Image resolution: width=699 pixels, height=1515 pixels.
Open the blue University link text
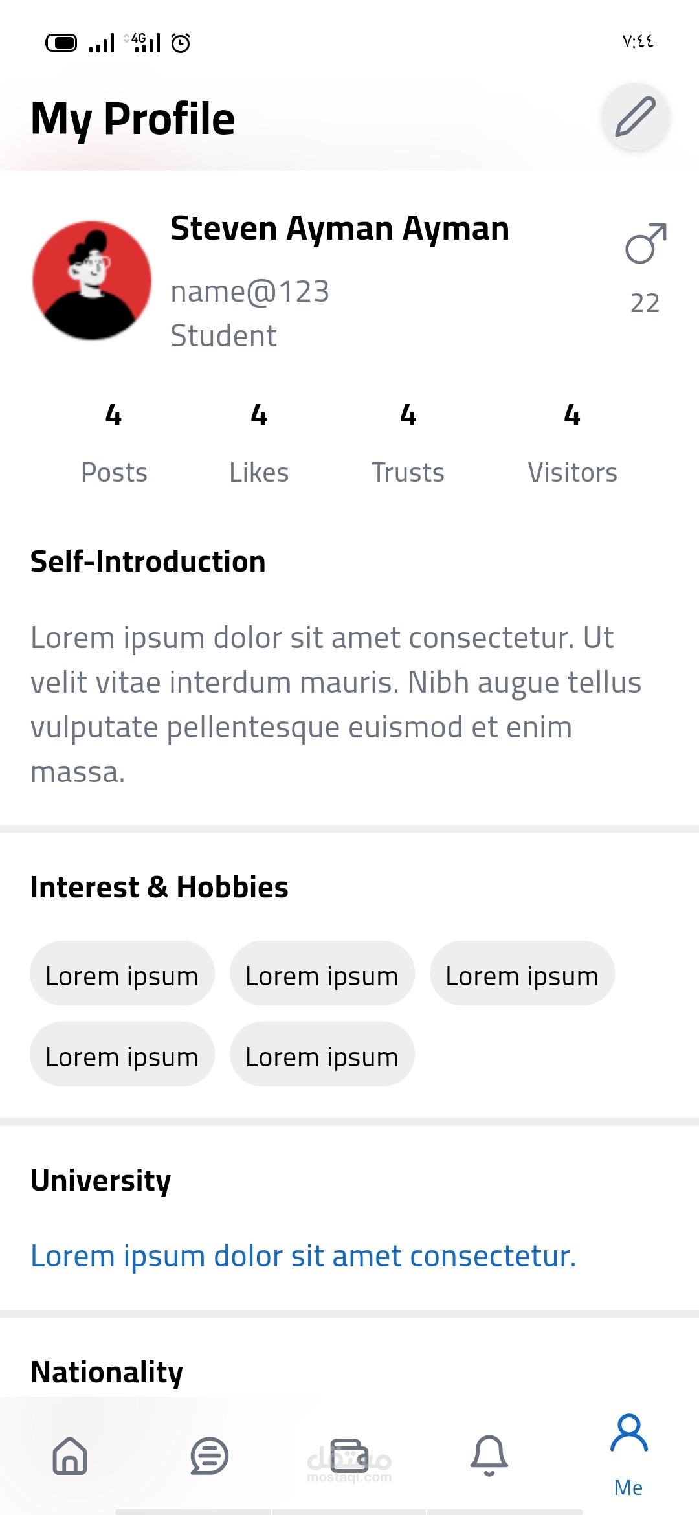pyautogui.click(x=303, y=1256)
